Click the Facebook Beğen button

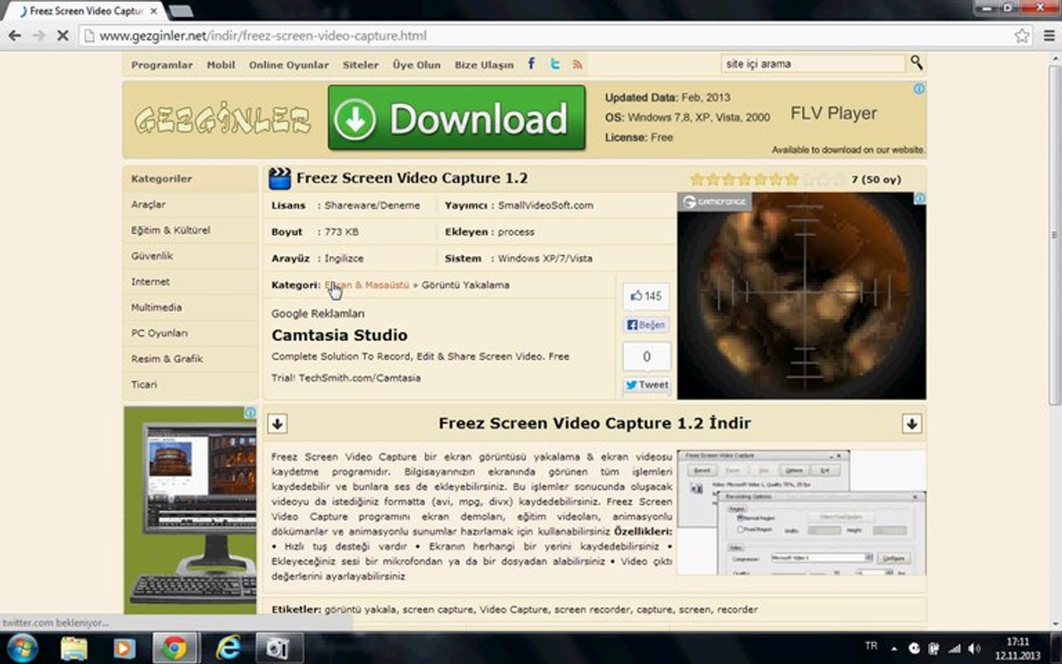click(646, 325)
